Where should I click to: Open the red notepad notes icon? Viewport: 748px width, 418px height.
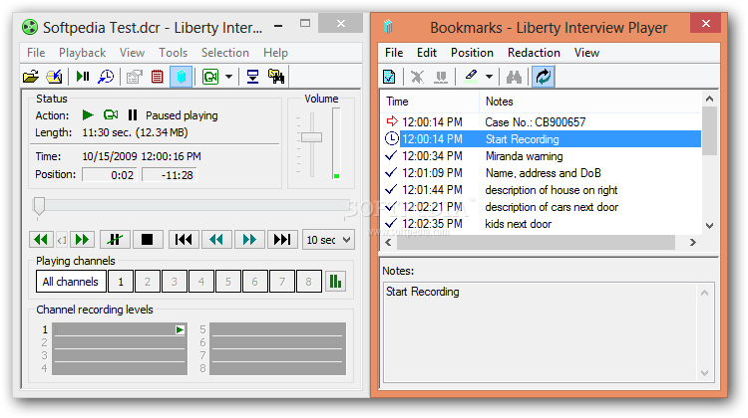(158, 77)
